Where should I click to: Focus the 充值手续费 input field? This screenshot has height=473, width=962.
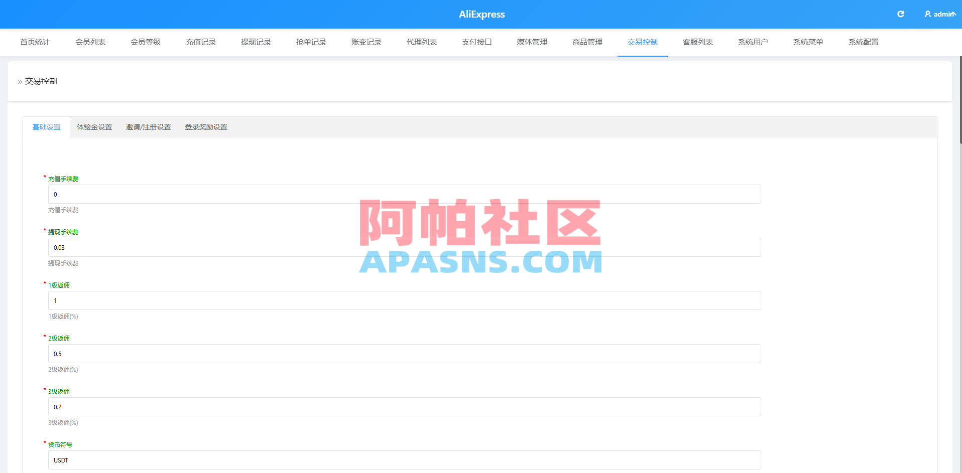[x=405, y=194]
